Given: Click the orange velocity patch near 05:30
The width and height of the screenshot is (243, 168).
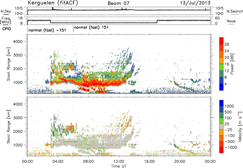Looking at the screenshot, I should pos(70,127).
